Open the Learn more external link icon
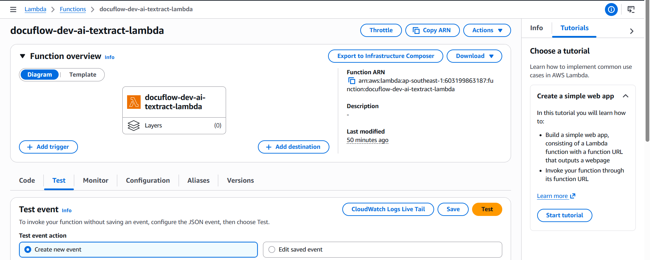This screenshot has height=260, width=650. 573,196
